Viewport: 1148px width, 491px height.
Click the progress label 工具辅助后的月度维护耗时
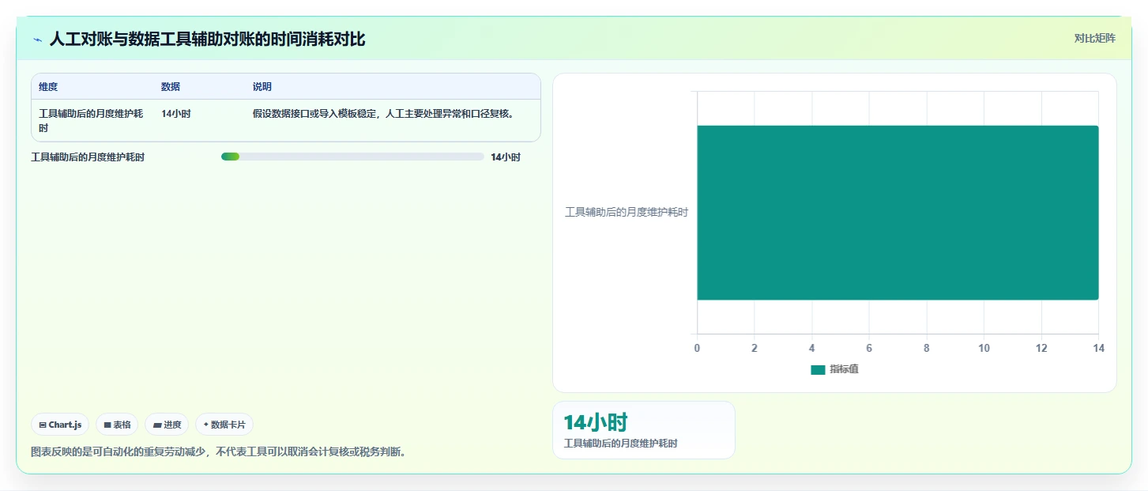[x=88, y=157]
